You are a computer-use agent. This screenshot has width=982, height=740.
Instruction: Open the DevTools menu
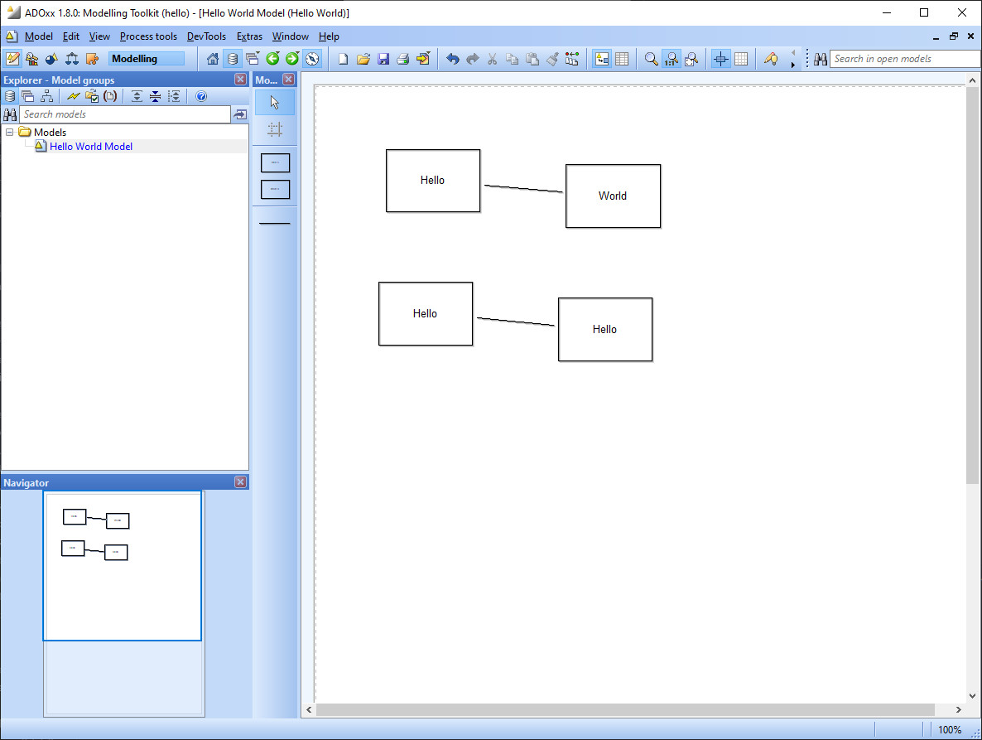point(206,36)
